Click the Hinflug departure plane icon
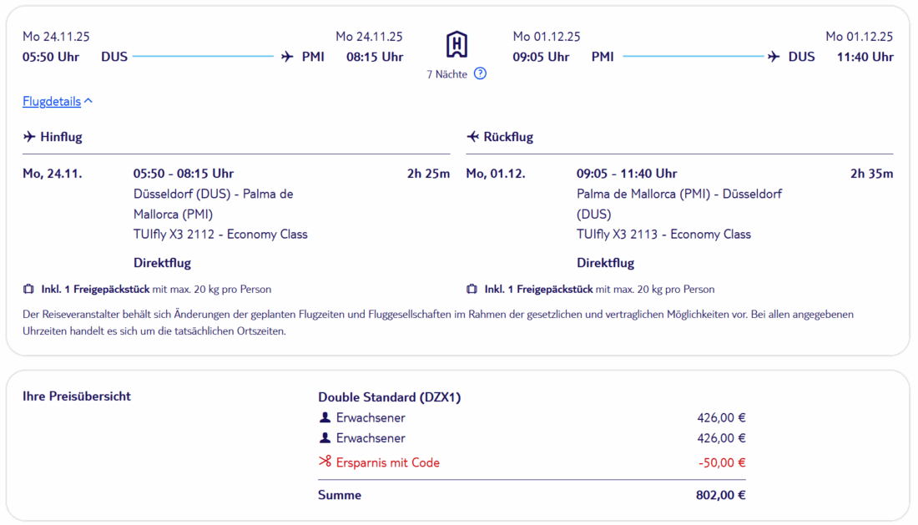The width and height of the screenshot is (918, 525). point(29,137)
